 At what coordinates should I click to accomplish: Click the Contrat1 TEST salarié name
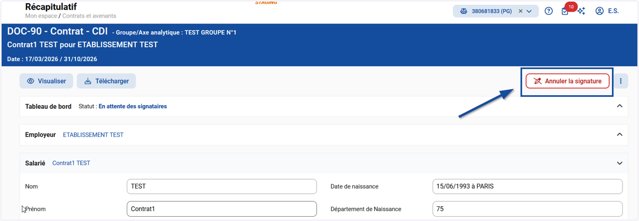71,163
